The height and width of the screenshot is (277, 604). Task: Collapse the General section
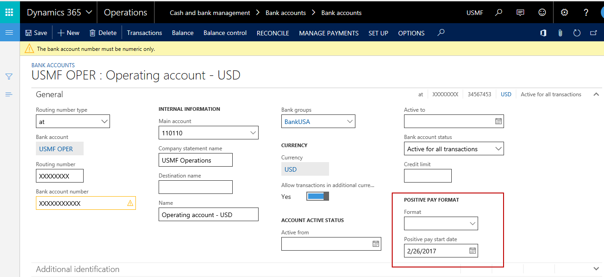pyautogui.click(x=596, y=94)
